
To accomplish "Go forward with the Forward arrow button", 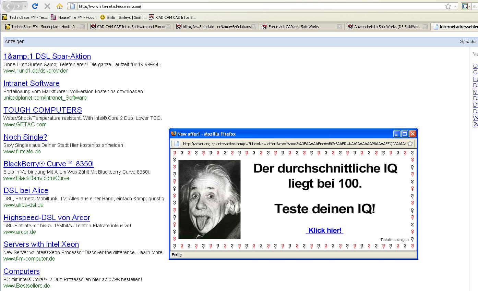I will (x=18, y=6).
